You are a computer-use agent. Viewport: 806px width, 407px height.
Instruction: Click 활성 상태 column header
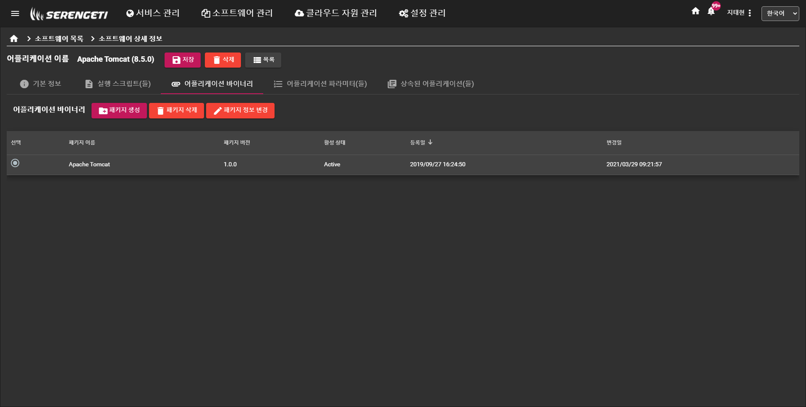click(x=335, y=143)
